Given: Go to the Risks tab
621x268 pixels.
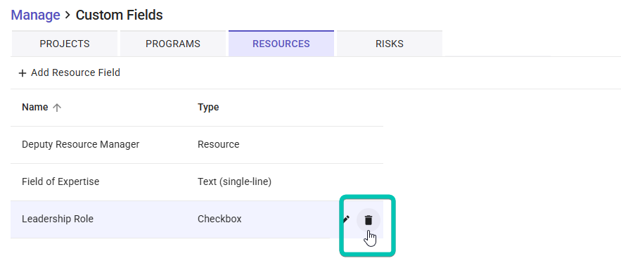Looking at the screenshot, I should click(x=390, y=44).
